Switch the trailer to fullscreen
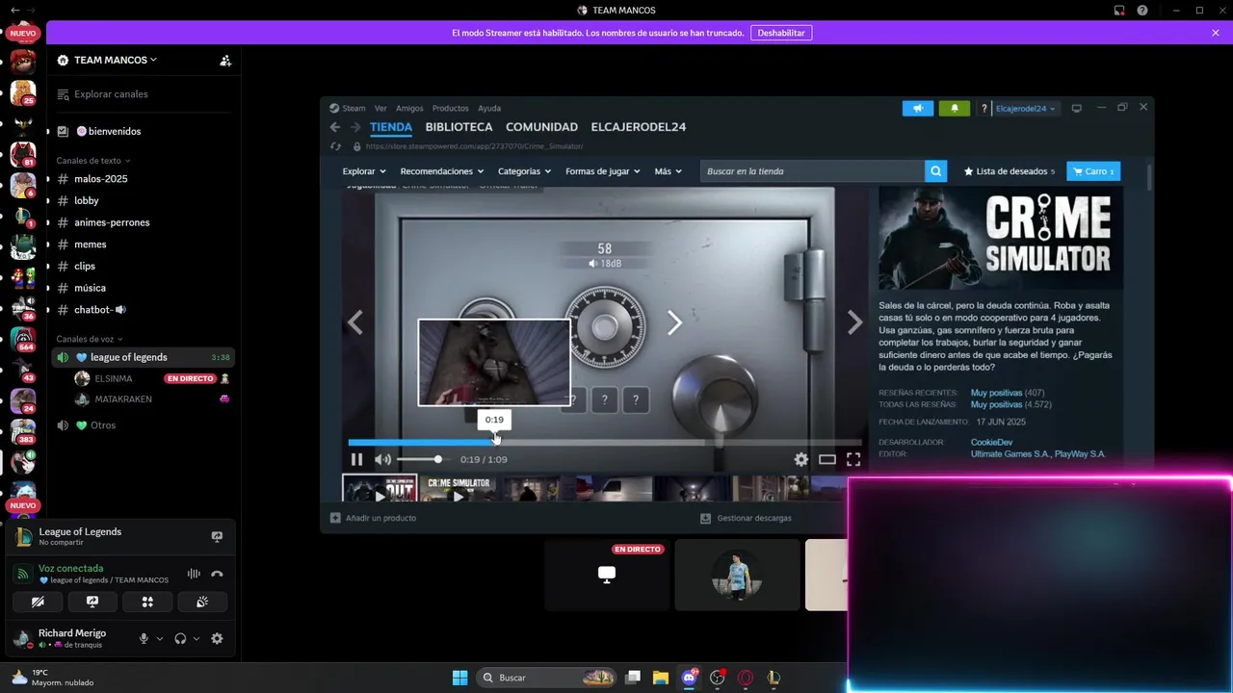Image resolution: width=1233 pixels, height=693 pixels. click(853, 459)
